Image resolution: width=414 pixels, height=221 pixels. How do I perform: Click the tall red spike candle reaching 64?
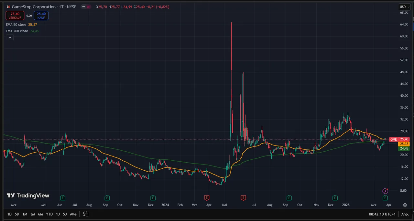click(231, 46)
